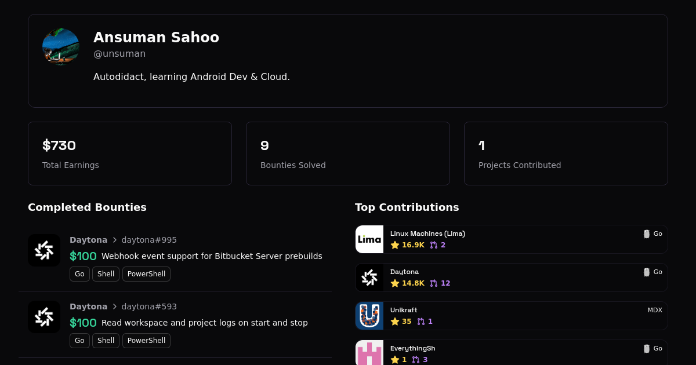
Task: Click the PowerShell tag on bounty #995
Action: [x=146, y=274]
